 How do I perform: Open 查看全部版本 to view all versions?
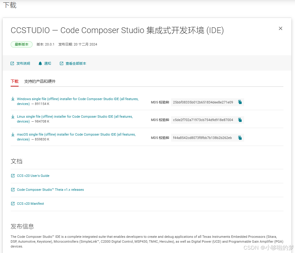(76, 63)
